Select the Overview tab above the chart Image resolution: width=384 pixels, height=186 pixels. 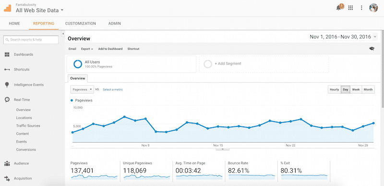(x=78, y=78)
